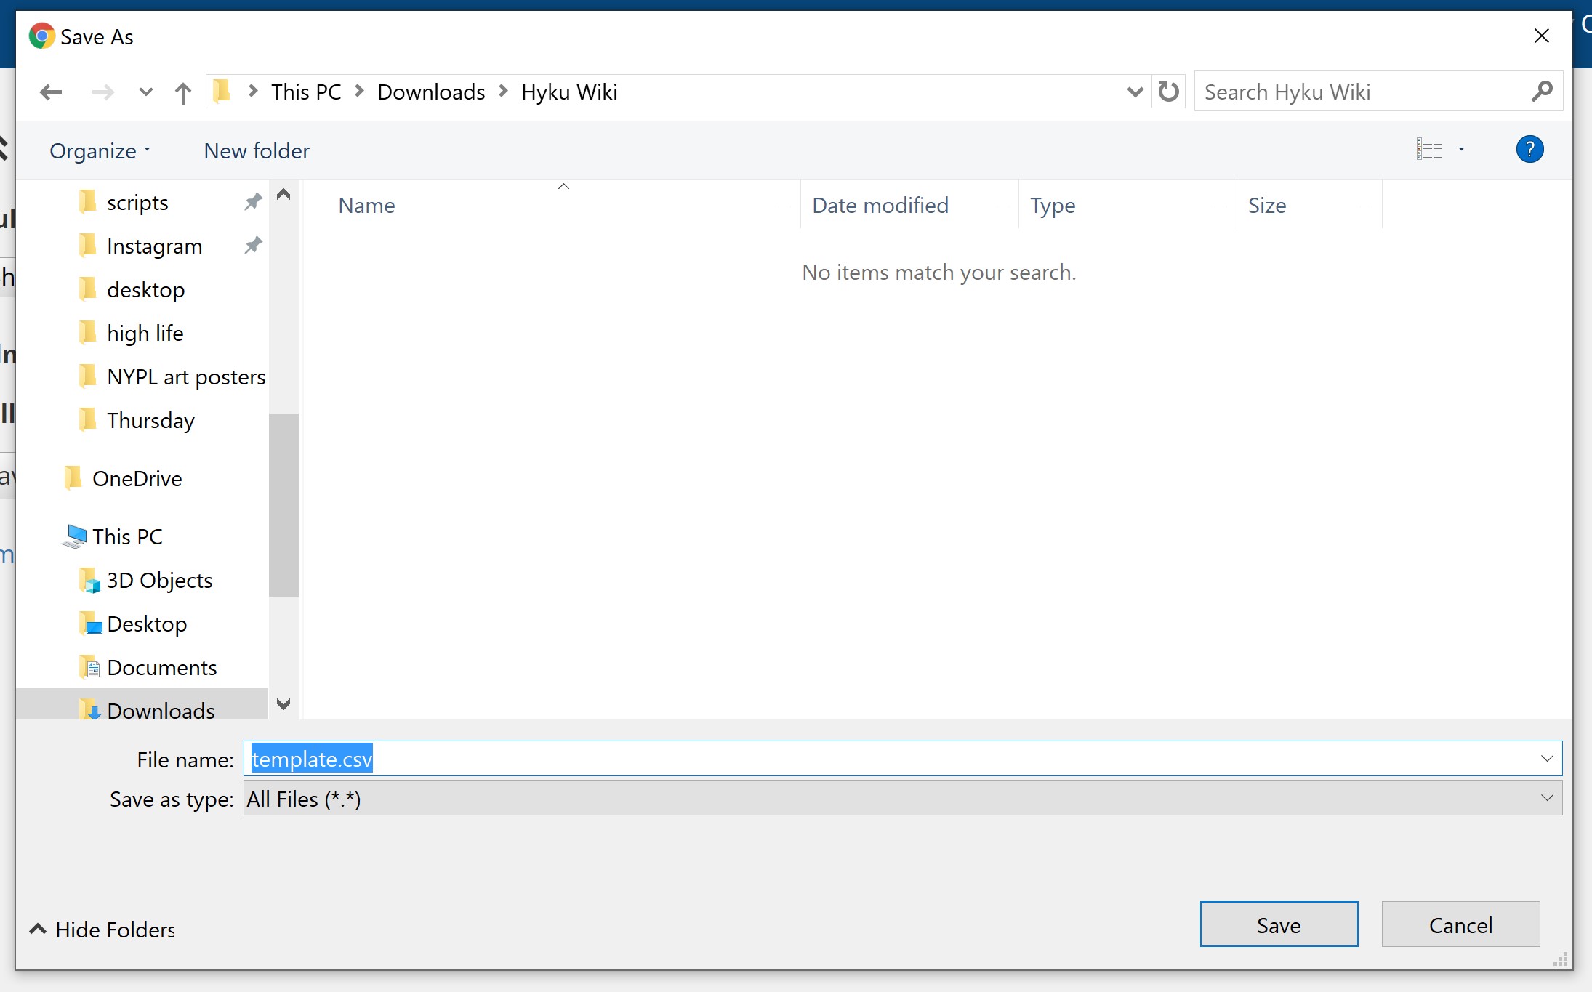
Task: Collapse panel with Hide Folders
Action: point(102,930)
